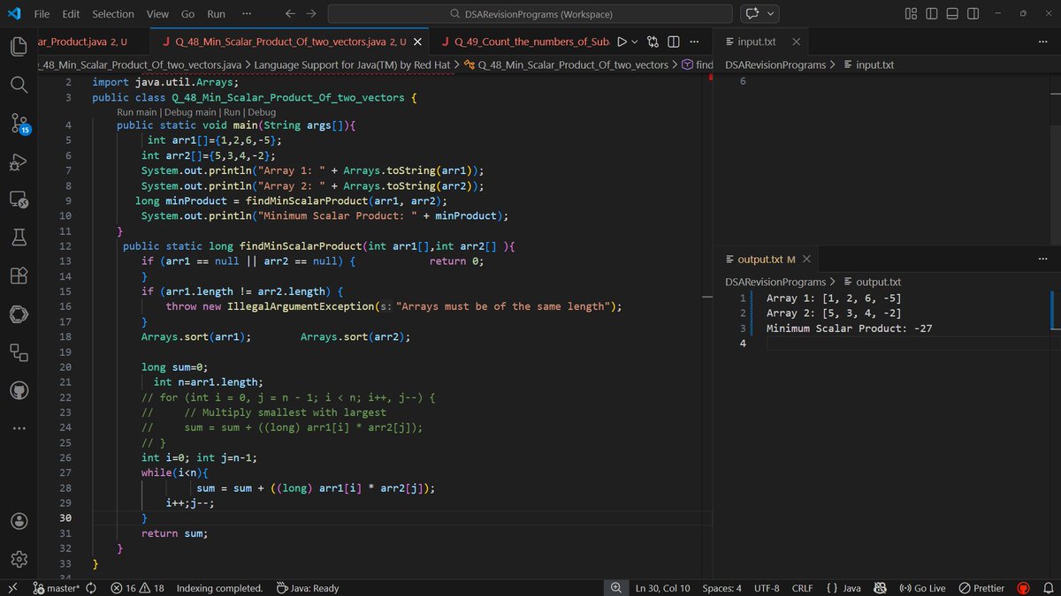1061x596 pixels.
Task: Open the Go menu
Action: (187, 14)
